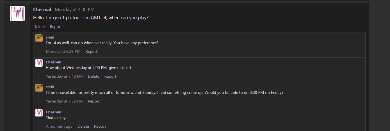Click sleid's avatar on Friday comment

point(39,88)
